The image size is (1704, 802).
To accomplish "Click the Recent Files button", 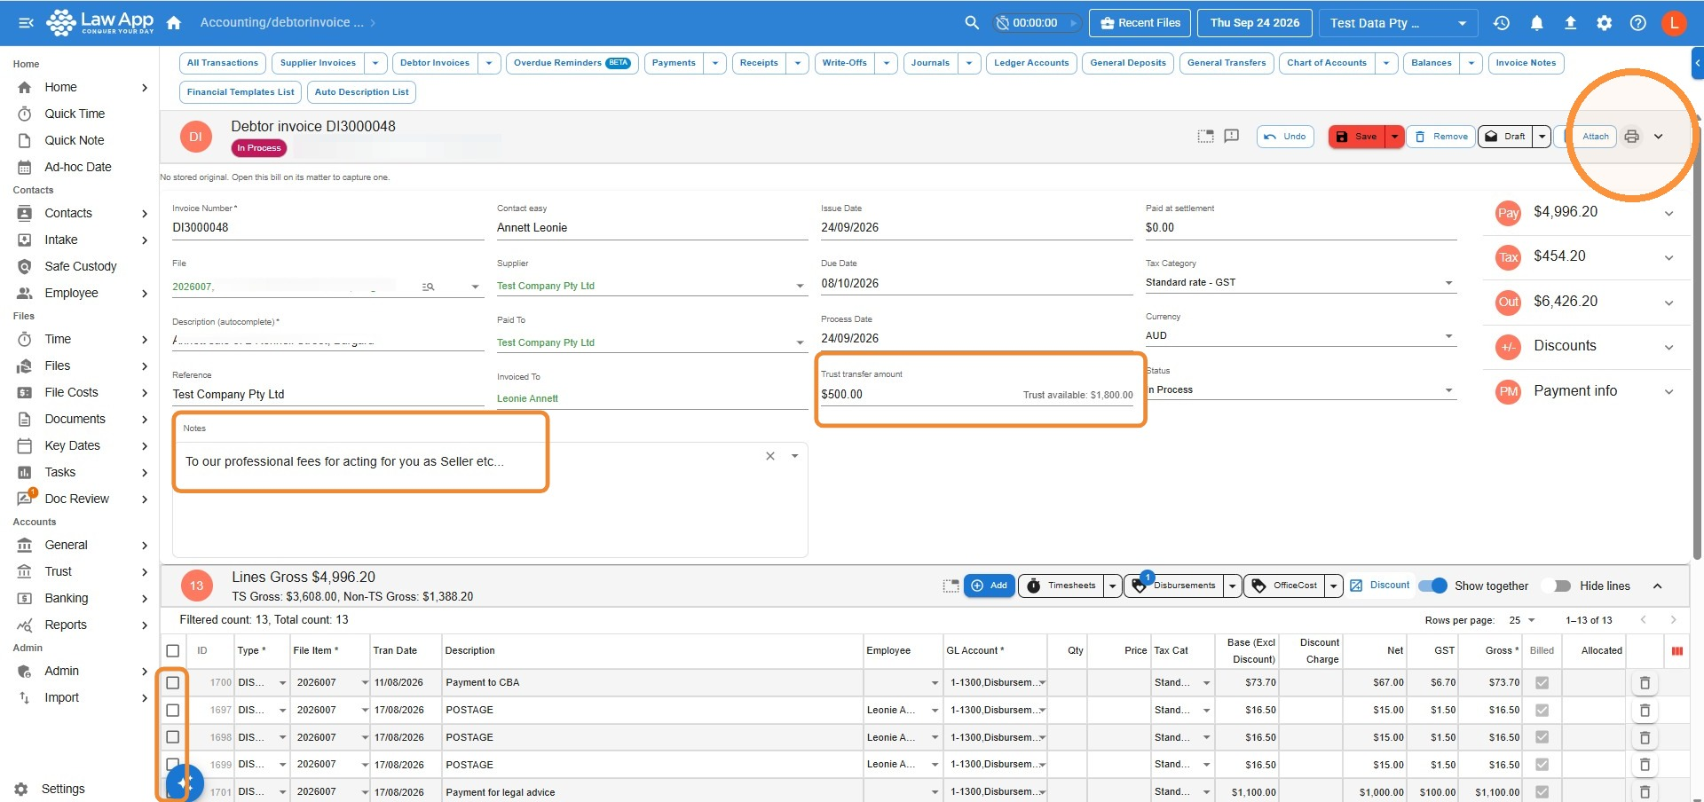I will click(x=1140, y=23).
